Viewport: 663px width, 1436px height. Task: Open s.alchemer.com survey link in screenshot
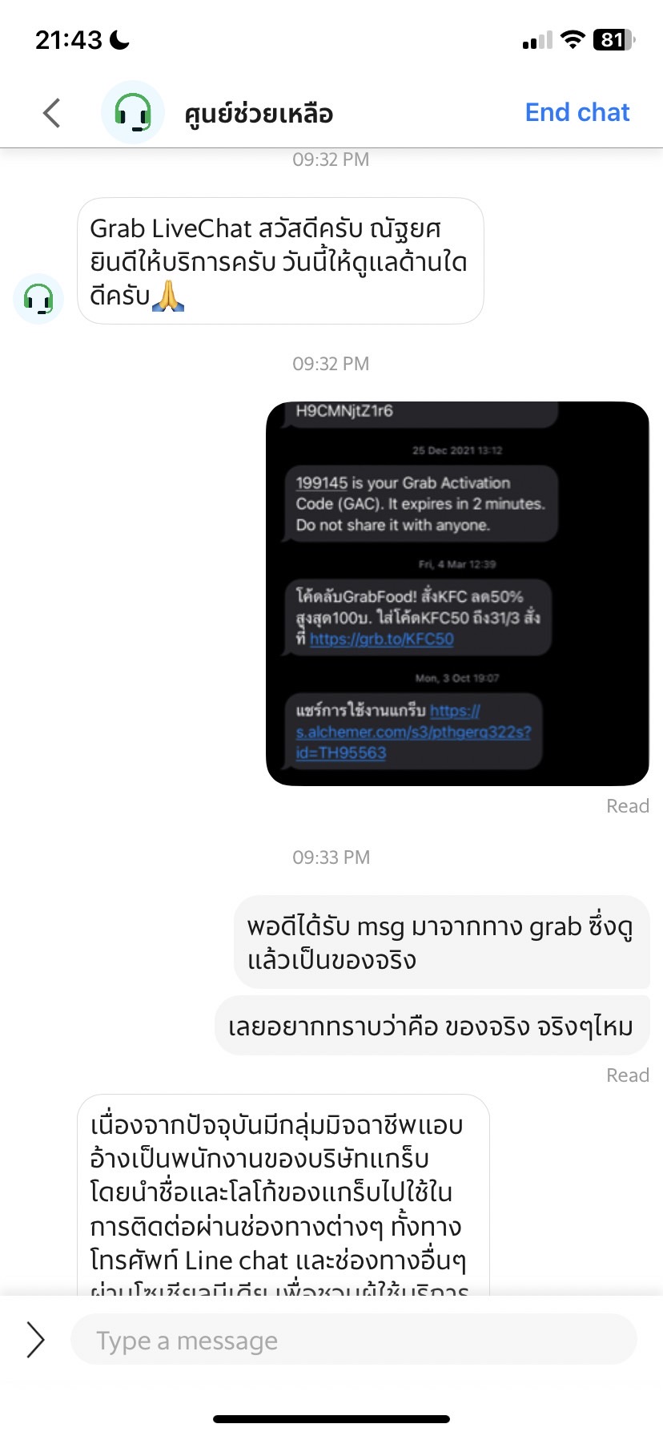pos(412,732)
